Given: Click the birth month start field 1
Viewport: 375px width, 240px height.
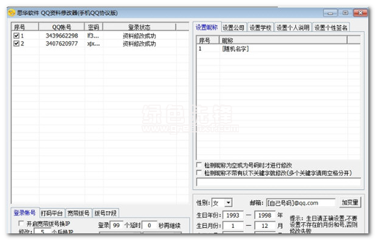Looking at the screenshot, I should [233, 225].
